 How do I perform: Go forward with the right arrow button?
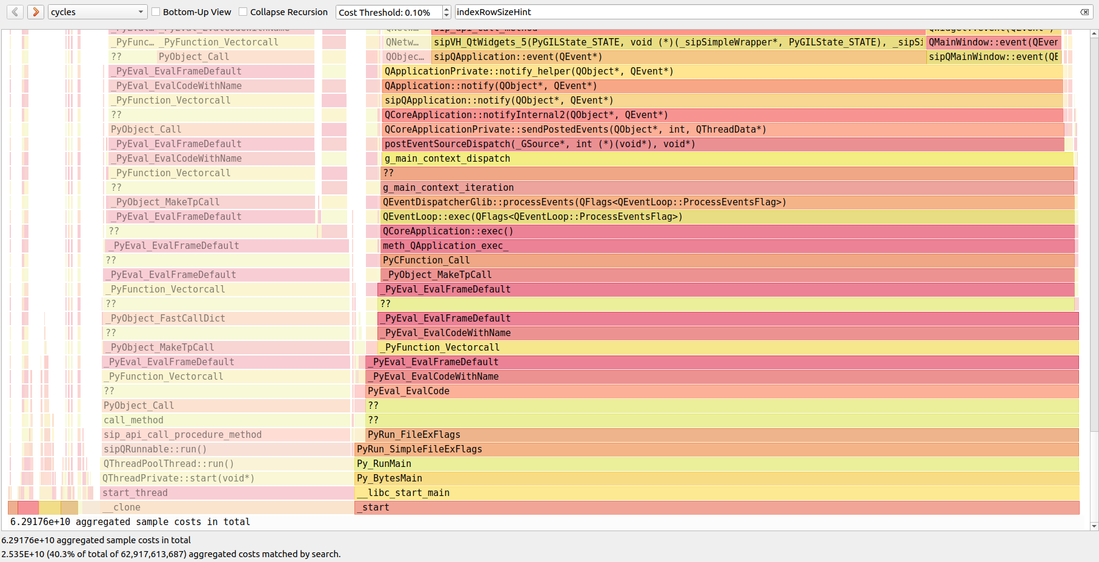[36, 12]
